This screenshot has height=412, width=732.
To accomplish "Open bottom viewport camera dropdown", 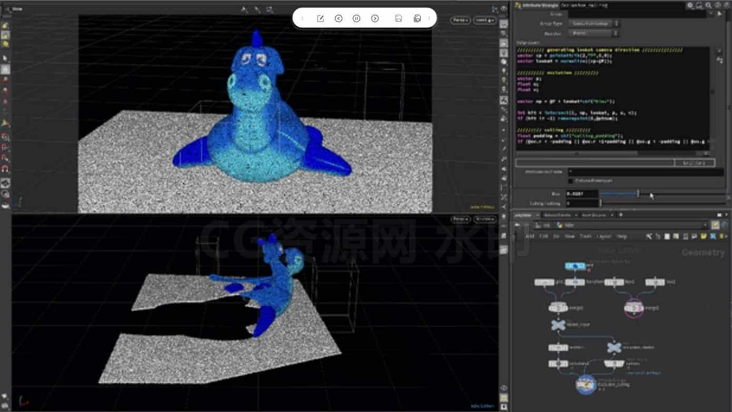I will 485,219.
